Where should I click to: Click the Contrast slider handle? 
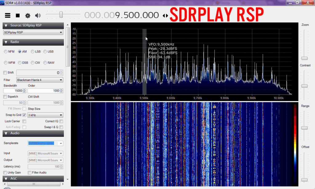point(304,86)
